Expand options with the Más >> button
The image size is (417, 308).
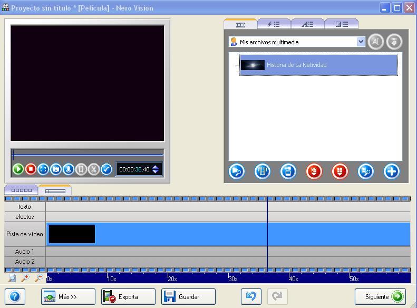(68, 296)
